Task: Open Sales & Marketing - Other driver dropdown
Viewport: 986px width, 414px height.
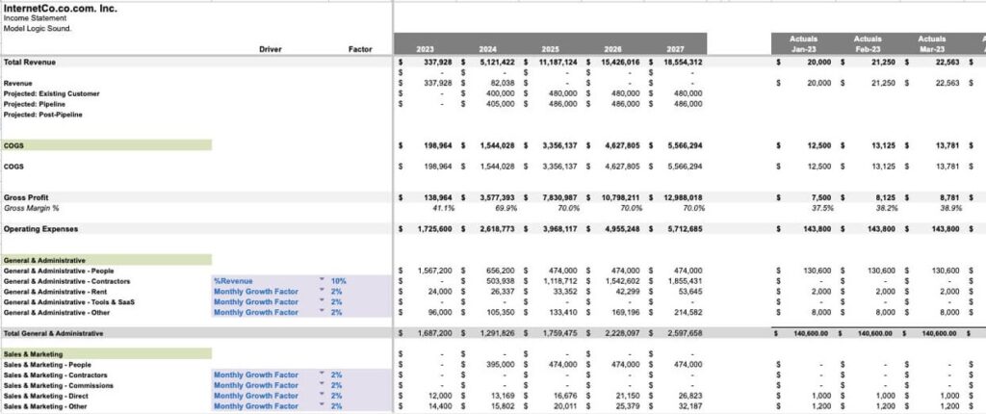Action: point(321,406)
